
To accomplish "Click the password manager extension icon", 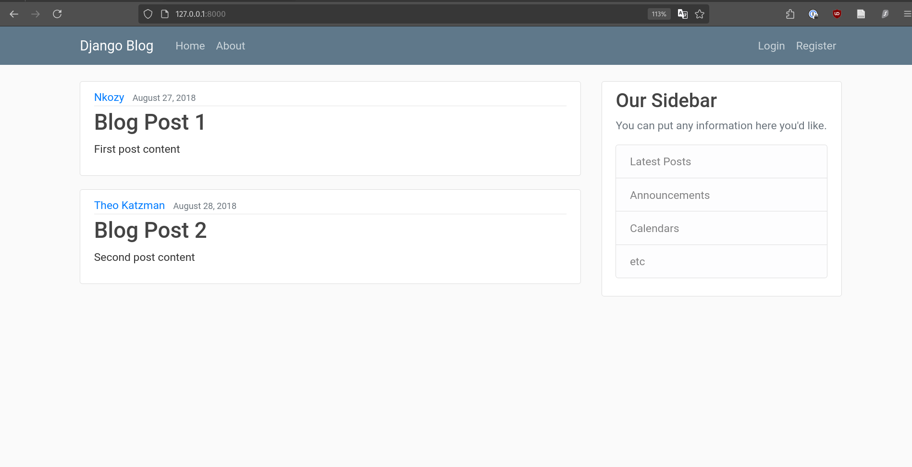I will click(813, 14).
